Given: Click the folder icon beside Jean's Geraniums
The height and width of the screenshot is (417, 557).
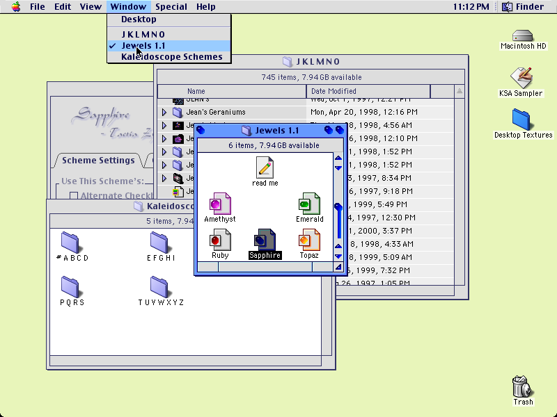Looking at the screenshot, I should tap(178, 113).
